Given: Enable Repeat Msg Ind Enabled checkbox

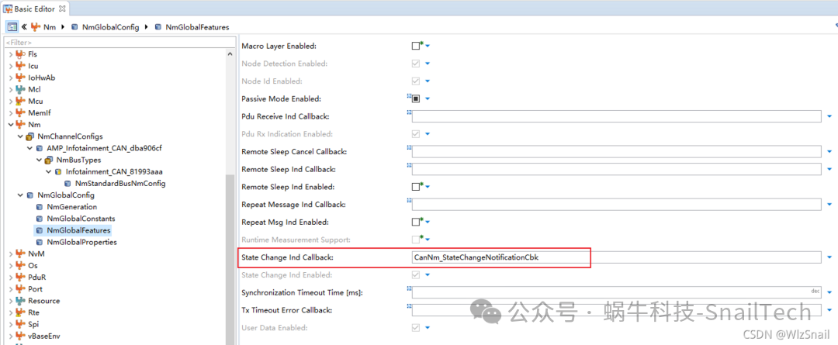Looking at the screenshot, I should 416,223.
